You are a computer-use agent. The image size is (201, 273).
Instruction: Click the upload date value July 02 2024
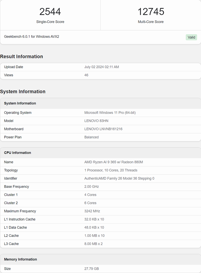[x=102, y=67]
